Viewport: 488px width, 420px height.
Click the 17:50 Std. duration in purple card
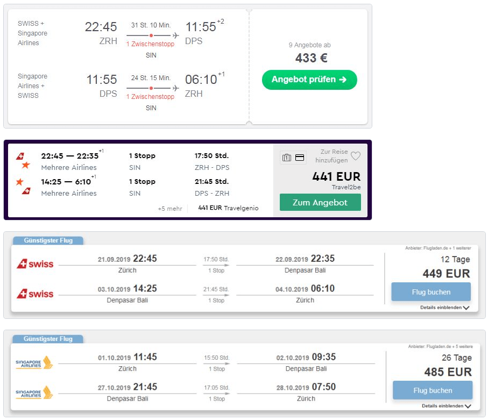(211, 155)
